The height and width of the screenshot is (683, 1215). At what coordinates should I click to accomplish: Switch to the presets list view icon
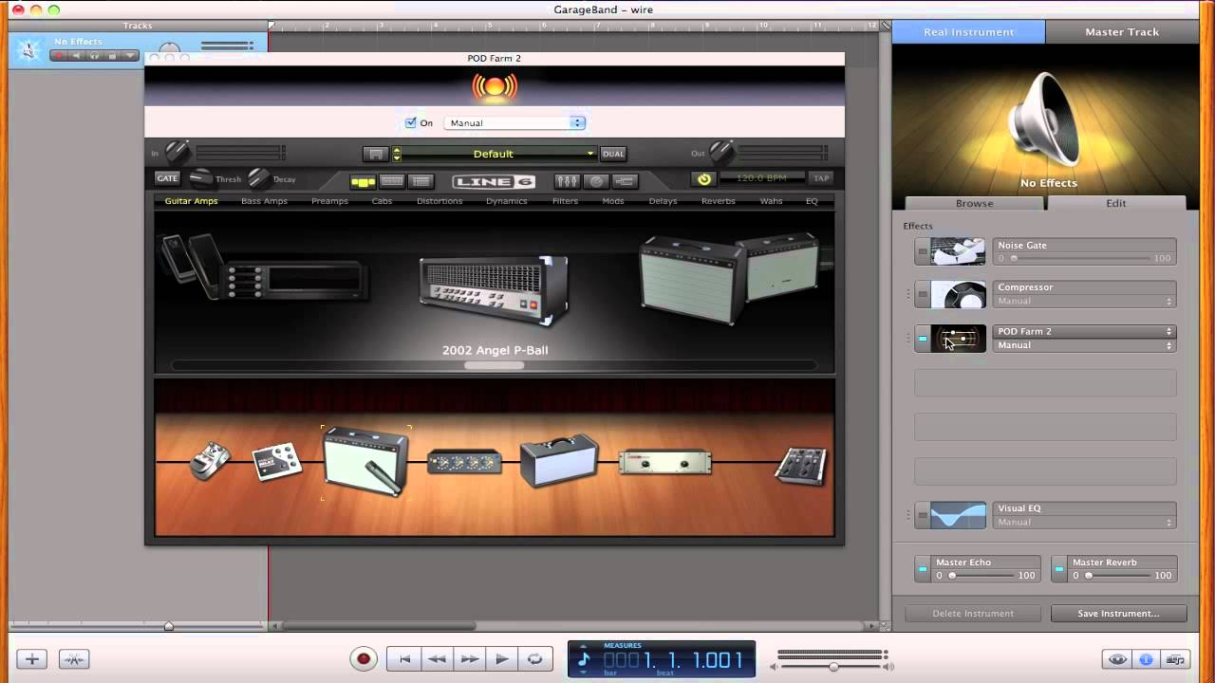[421, 181]
